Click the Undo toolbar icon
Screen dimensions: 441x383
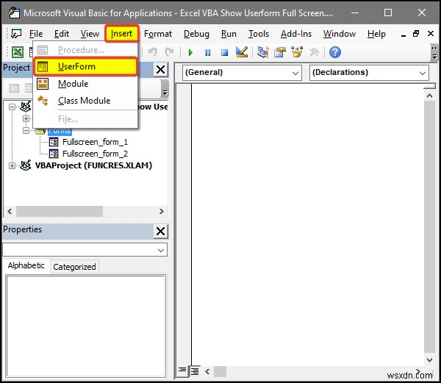(x=153, y=52)
